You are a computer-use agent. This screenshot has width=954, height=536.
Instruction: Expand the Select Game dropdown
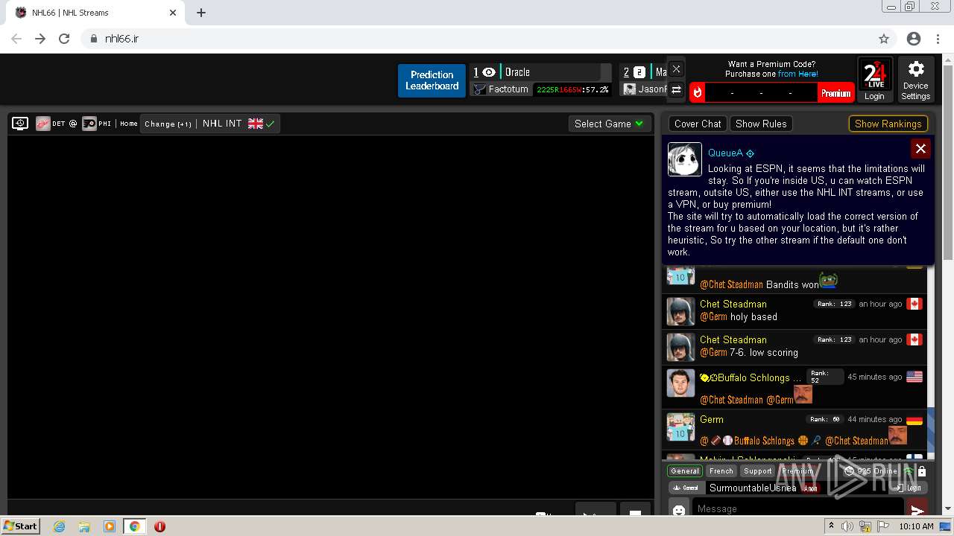pyautogui.click(x=609, y=124)
